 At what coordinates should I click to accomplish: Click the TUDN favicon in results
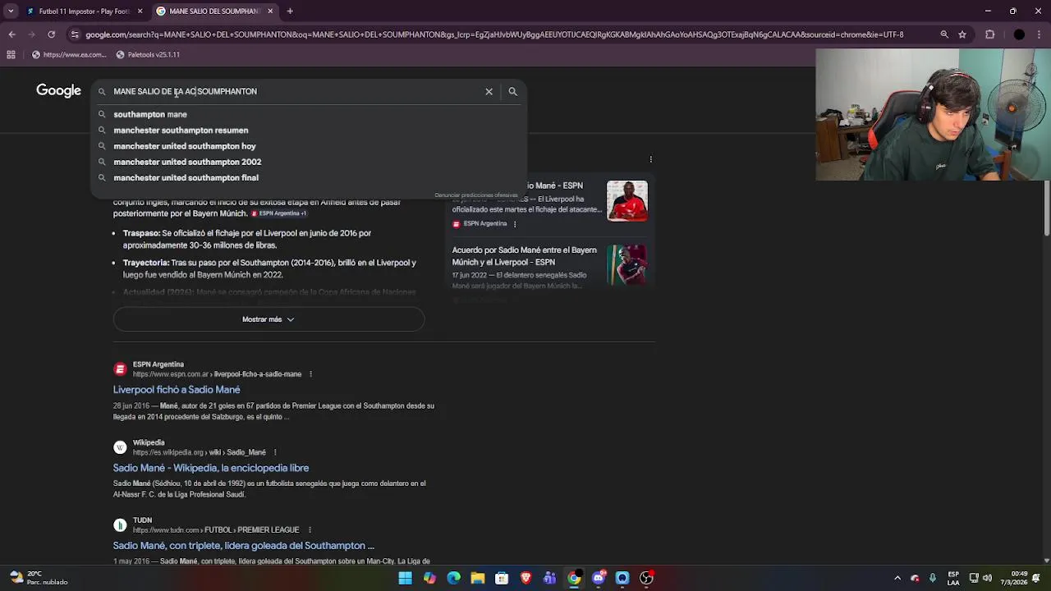coord(120,525)
